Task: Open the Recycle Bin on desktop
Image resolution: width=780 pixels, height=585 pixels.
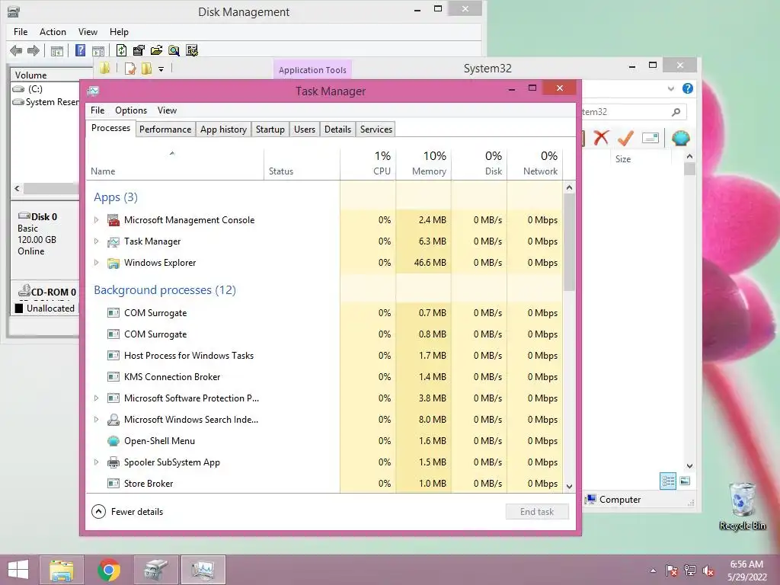Action: (x=742, y=506)
